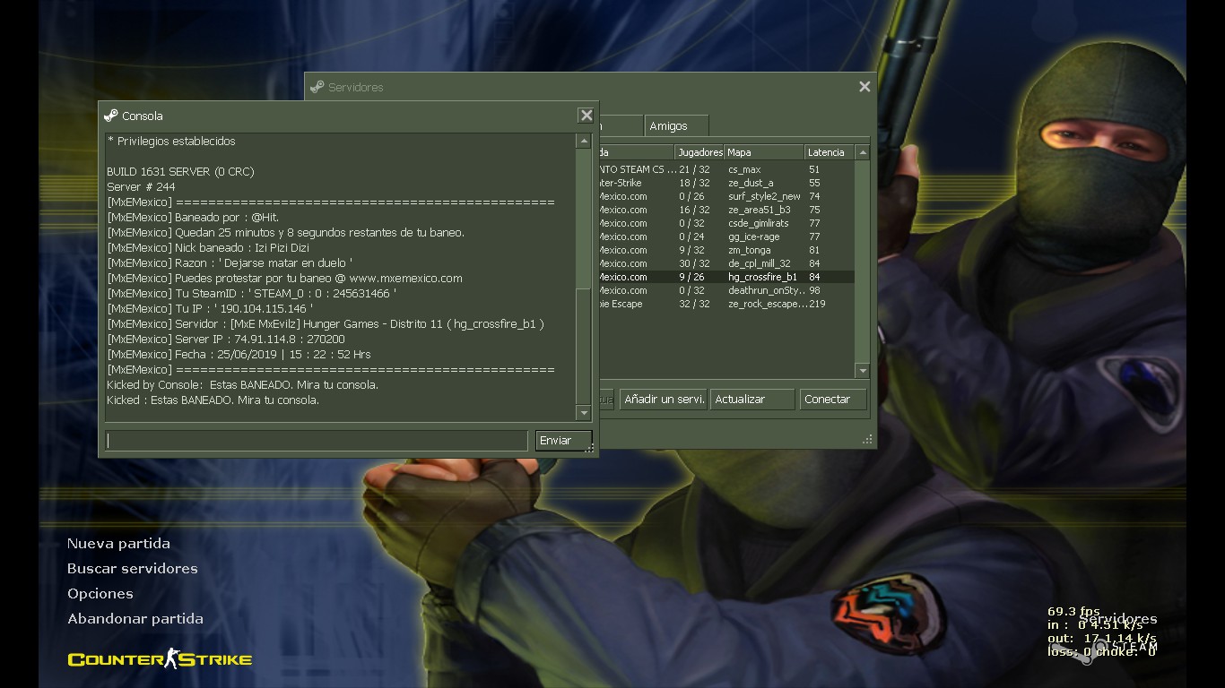
Task: Select the ze_rock_escape server row
Action: (726, 304)
